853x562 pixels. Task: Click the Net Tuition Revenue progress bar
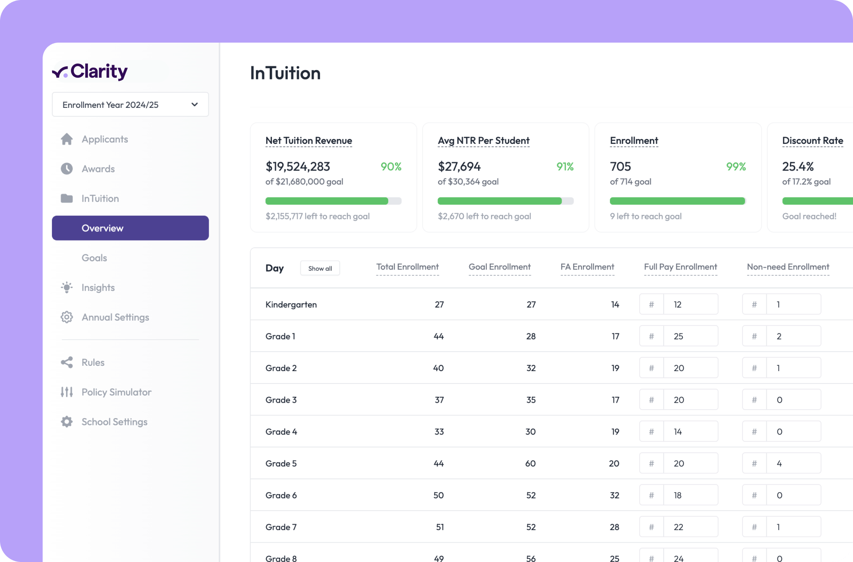[333, 201]
